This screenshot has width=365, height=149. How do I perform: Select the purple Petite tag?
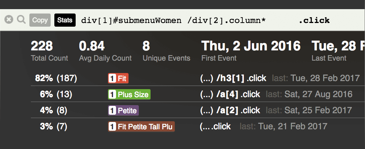point(123,110)
